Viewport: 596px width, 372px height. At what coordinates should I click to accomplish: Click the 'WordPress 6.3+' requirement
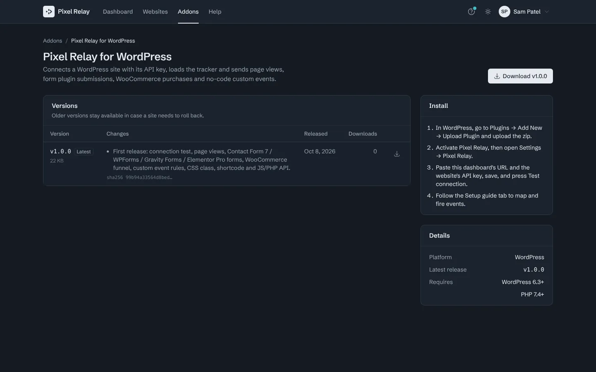click(x=523, y=282)
